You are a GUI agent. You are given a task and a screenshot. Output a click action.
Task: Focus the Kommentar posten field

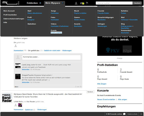[51, 57]
